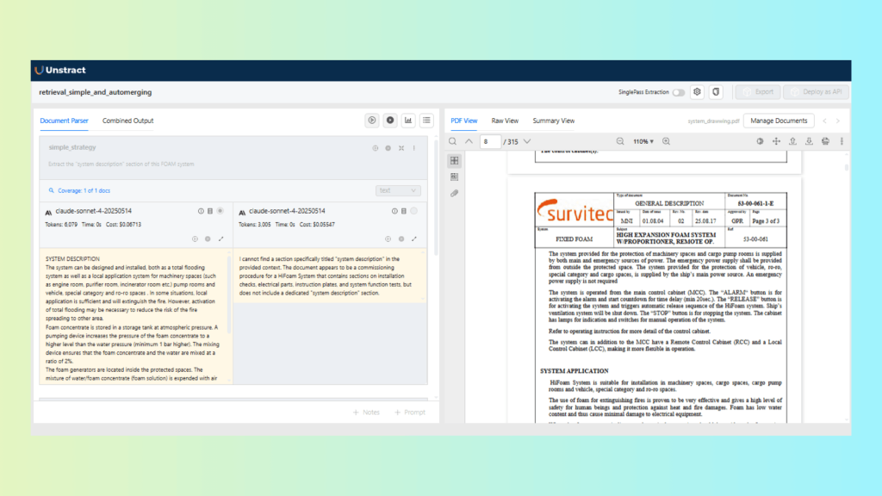Open the simple_strategy three-dot options menu
This screenshot has width=882, height=496.
(x=414, y=148)
